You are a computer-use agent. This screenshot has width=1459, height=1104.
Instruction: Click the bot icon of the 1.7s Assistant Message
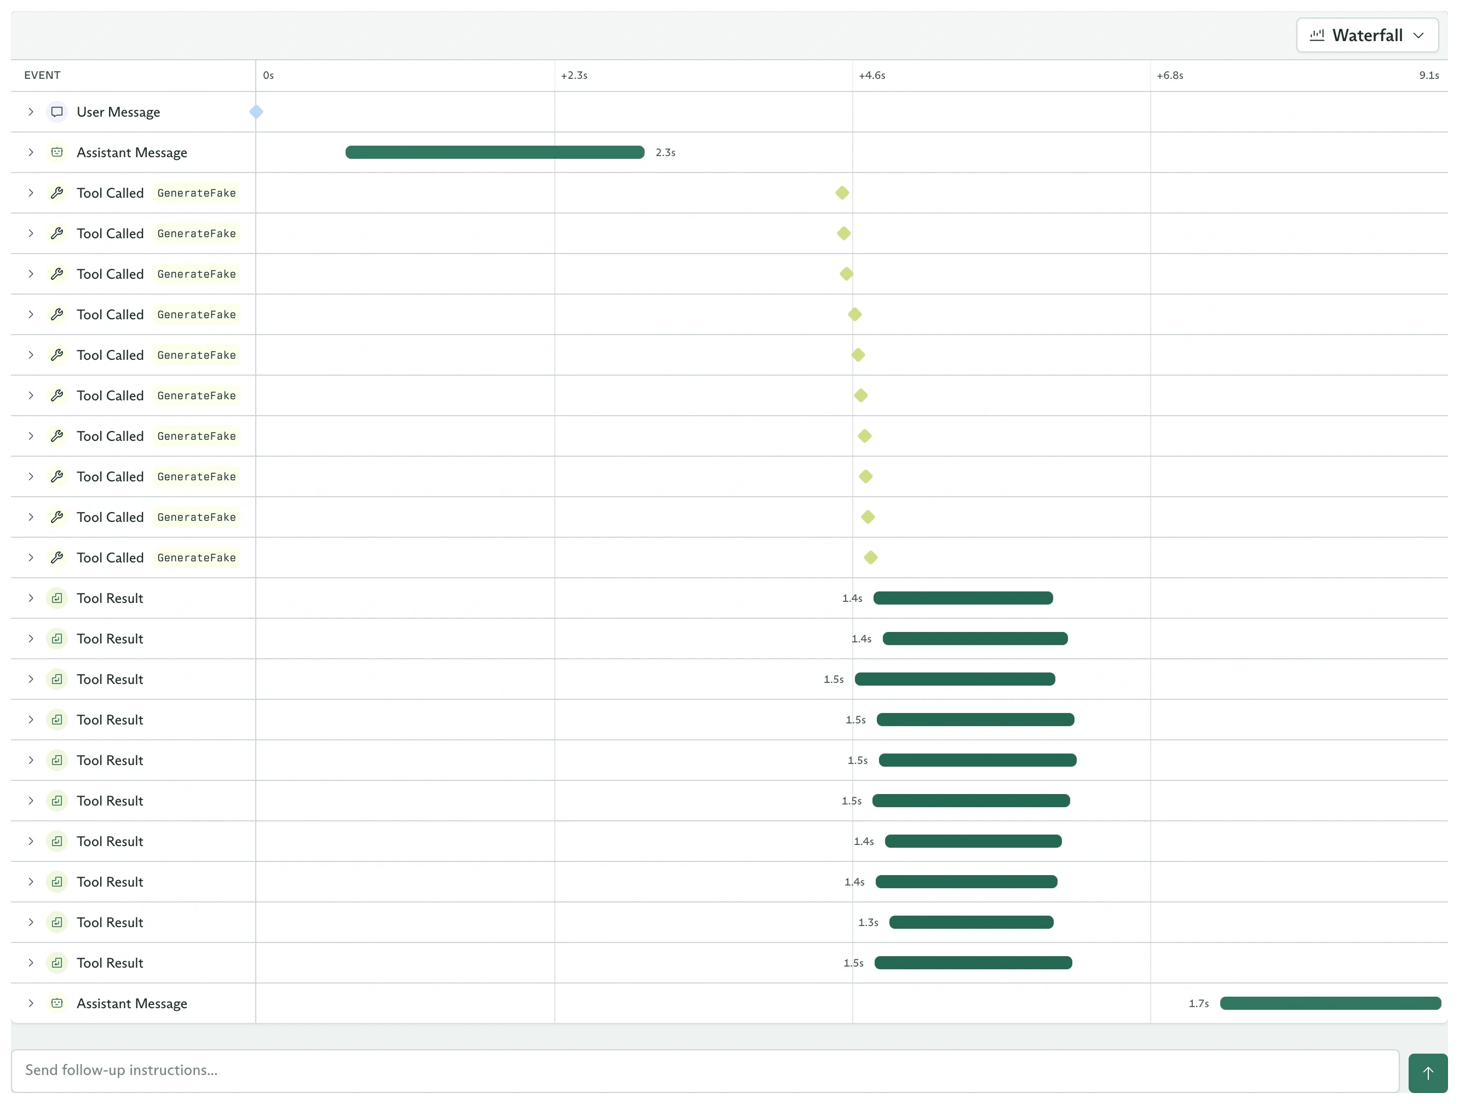click(x=58, y=1004)
